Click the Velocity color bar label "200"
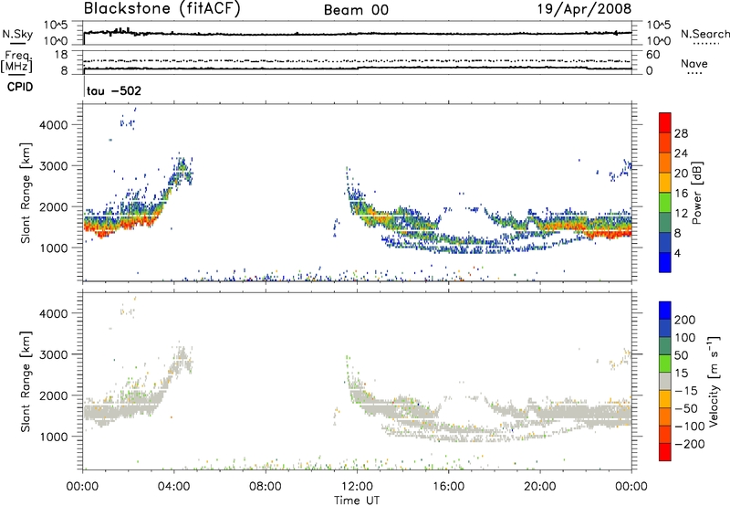Image resolution: width=730 pixels, height=506 pixels. click(x=685, y=320)
